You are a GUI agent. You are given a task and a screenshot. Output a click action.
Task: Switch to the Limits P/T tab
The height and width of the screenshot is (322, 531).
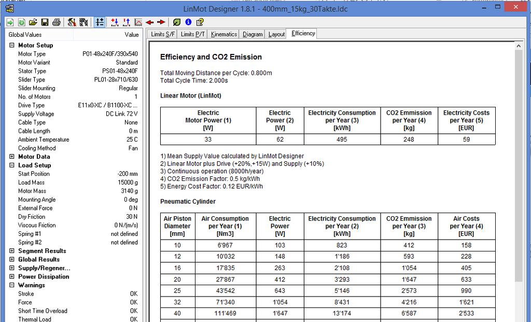point(192,34)
